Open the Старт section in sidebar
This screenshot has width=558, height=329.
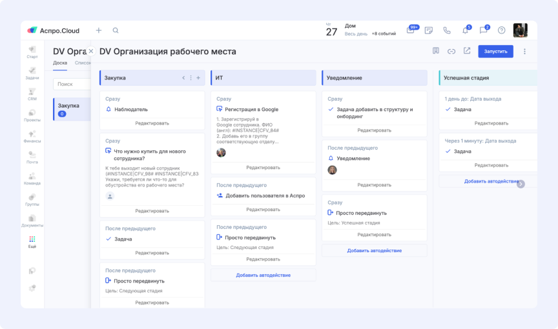[x=32, y=52]
